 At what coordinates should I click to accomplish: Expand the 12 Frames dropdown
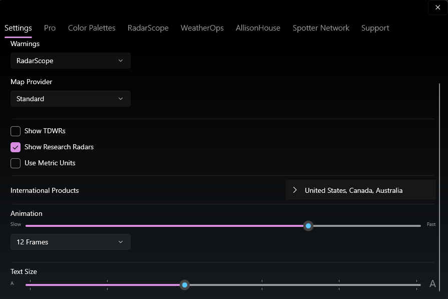[x=70, y=242]
